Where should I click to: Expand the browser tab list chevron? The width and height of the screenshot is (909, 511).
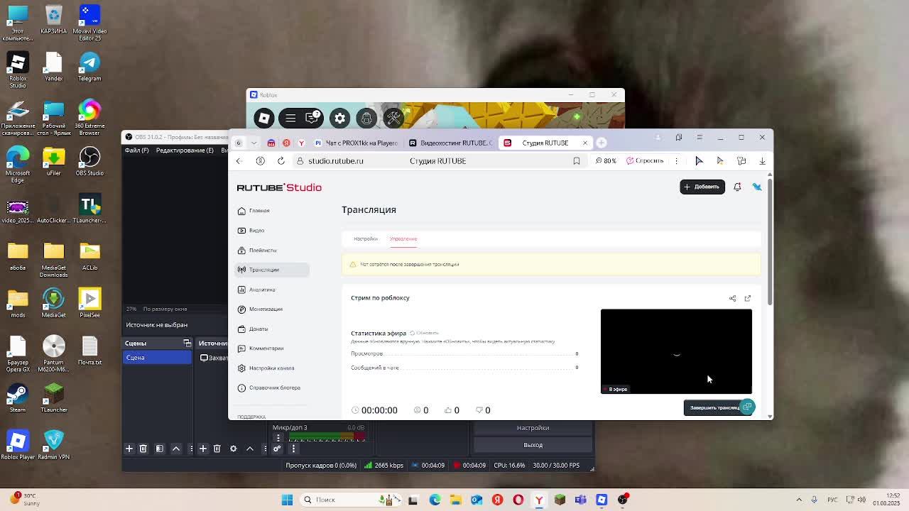click(254, 143)
